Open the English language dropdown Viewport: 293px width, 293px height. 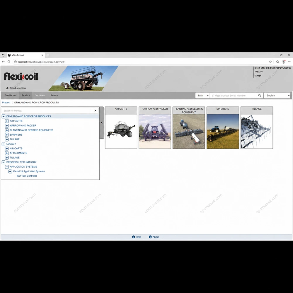pyautogui.click(x=277, y=96)
